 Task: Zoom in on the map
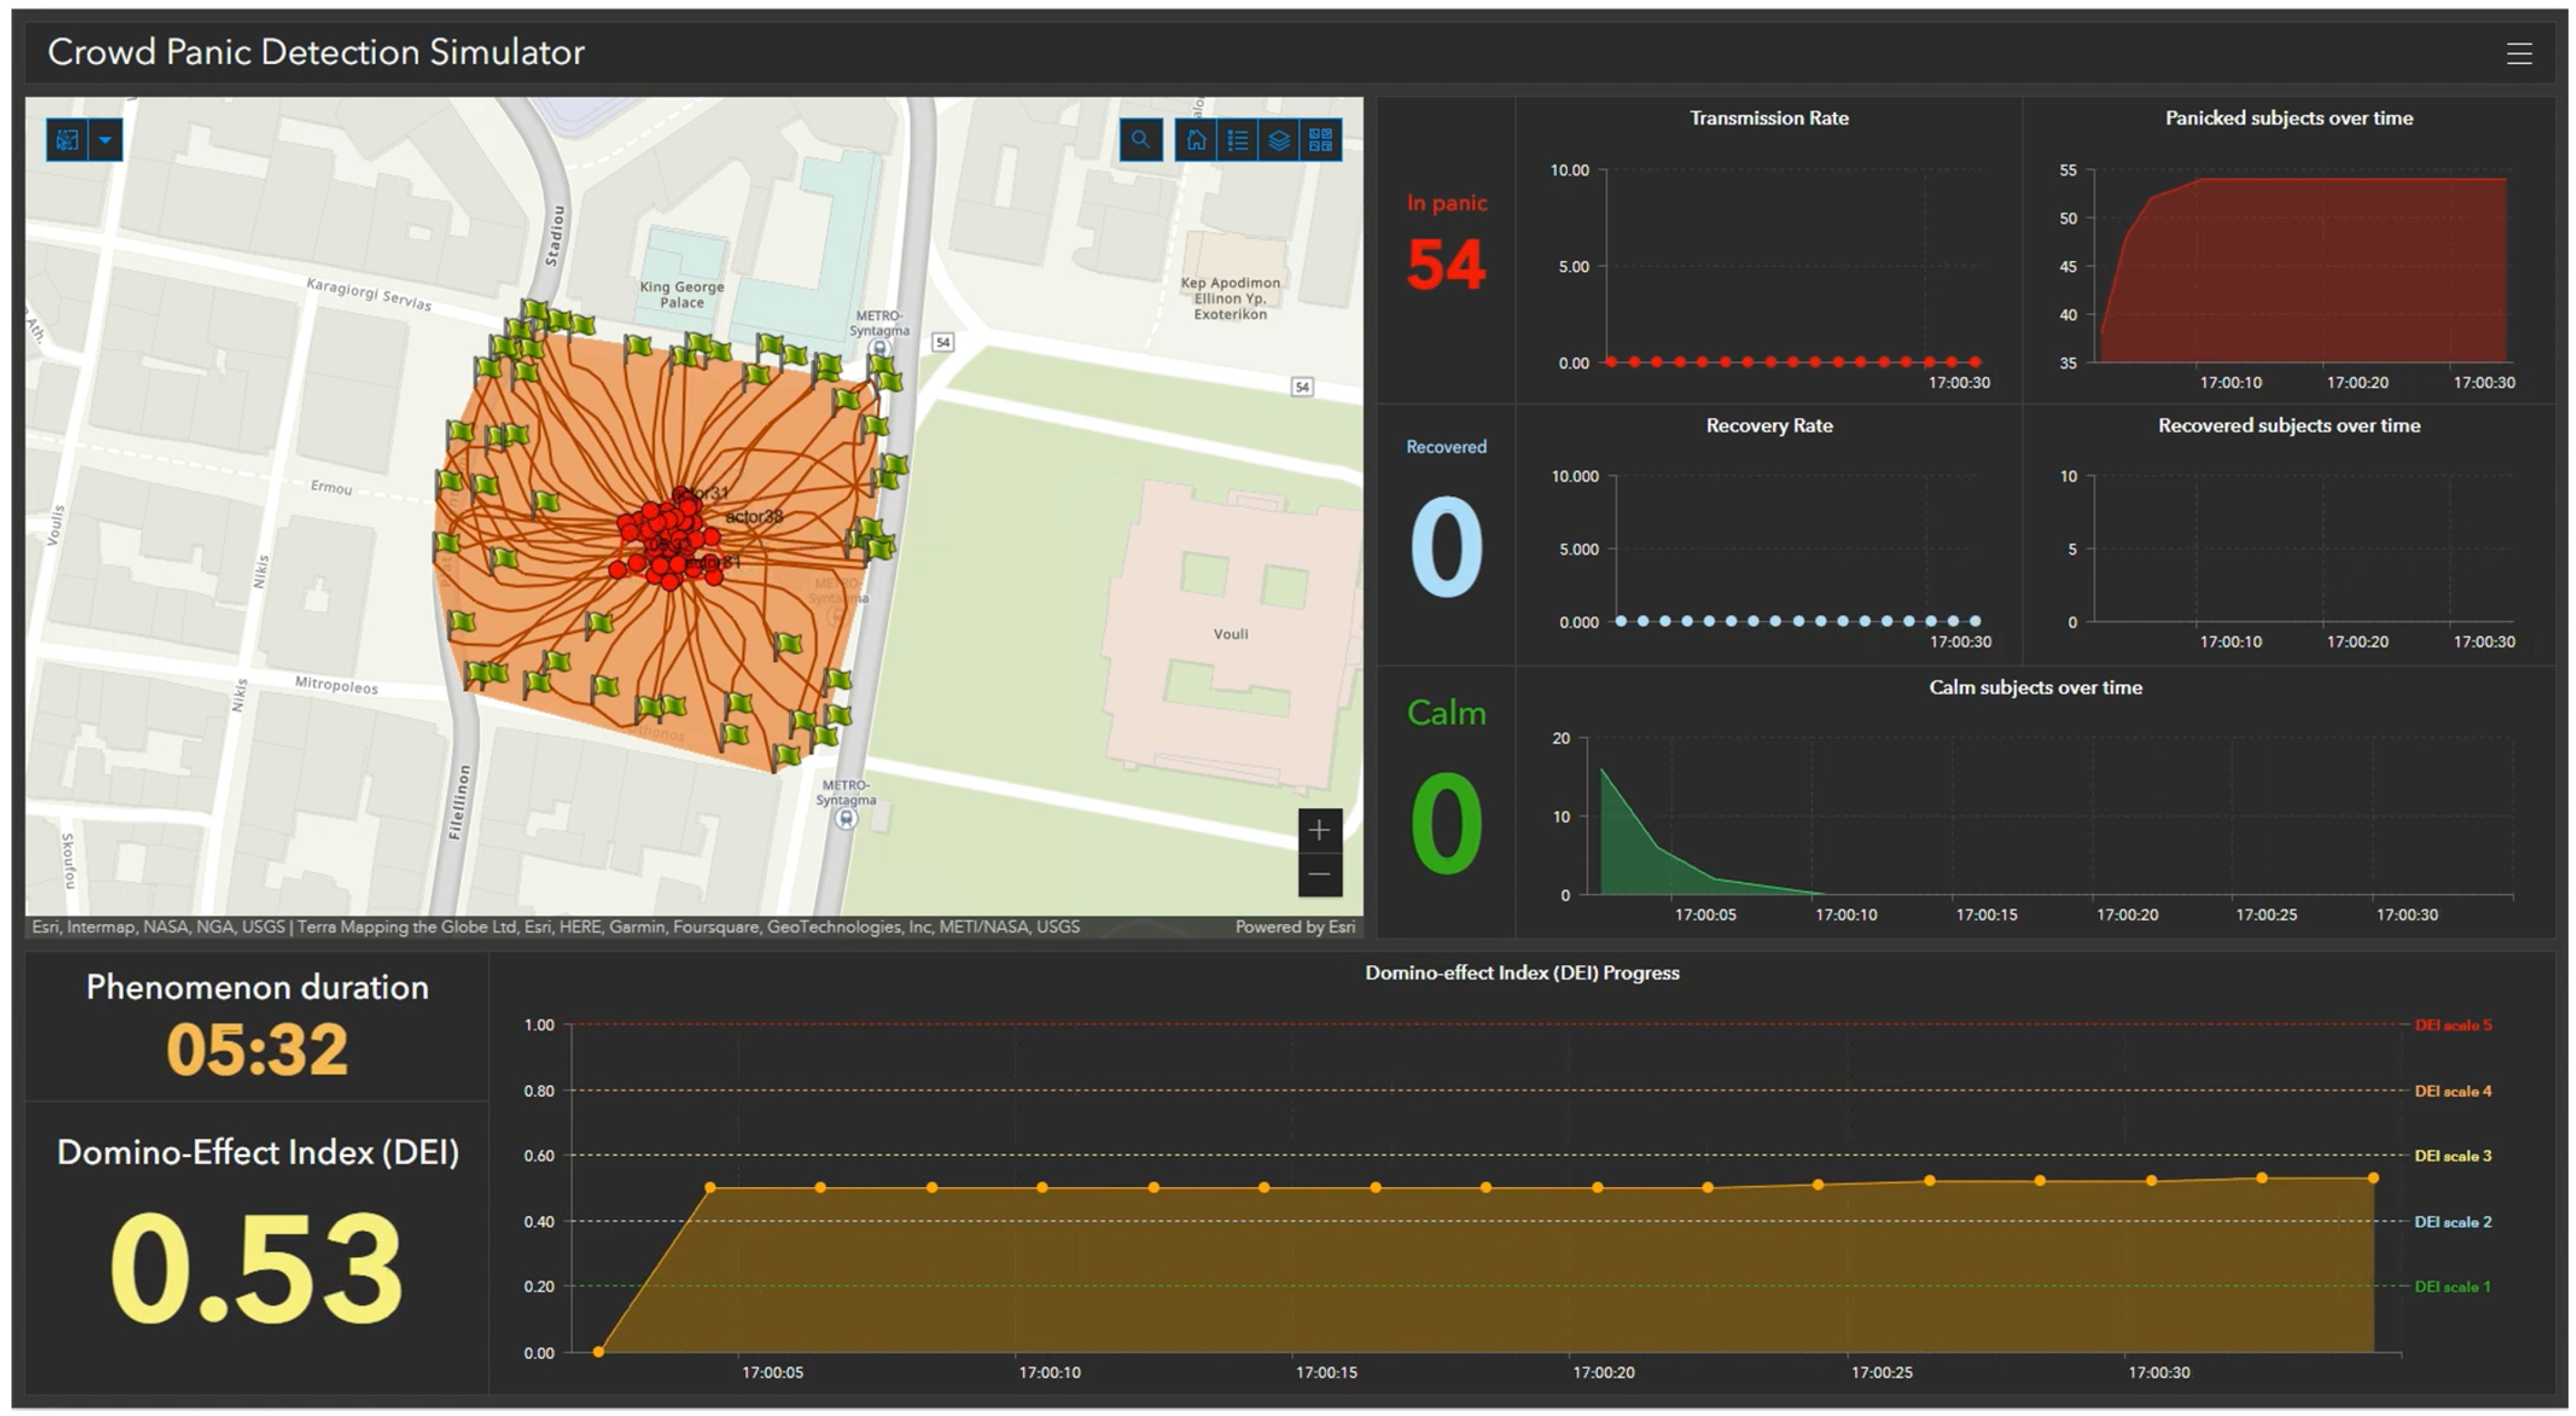(x=1319, y=830)
